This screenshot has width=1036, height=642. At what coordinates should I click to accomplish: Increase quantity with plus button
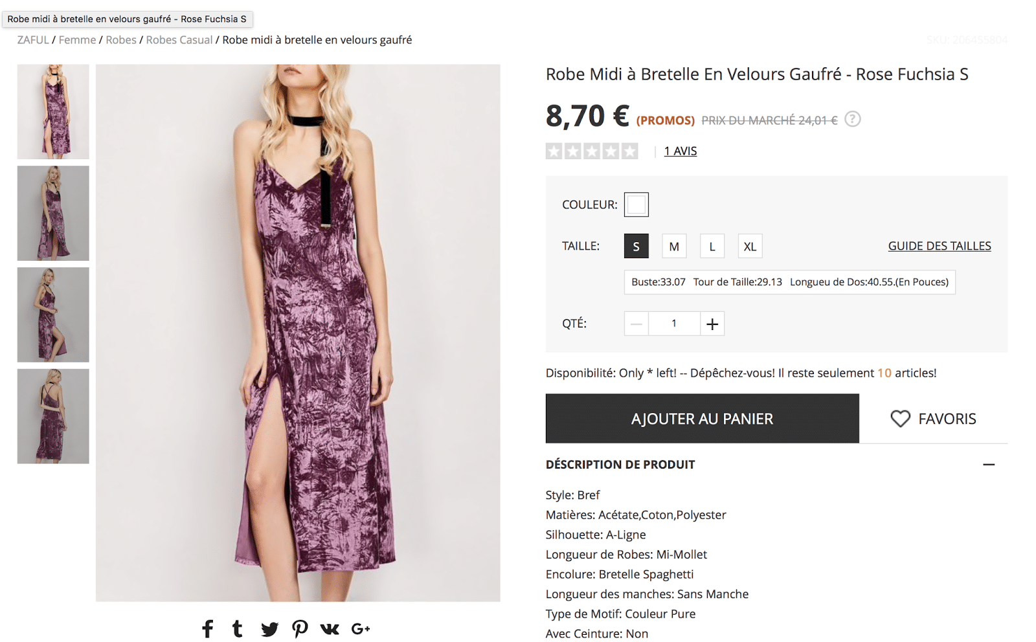[x=712, y=324]
